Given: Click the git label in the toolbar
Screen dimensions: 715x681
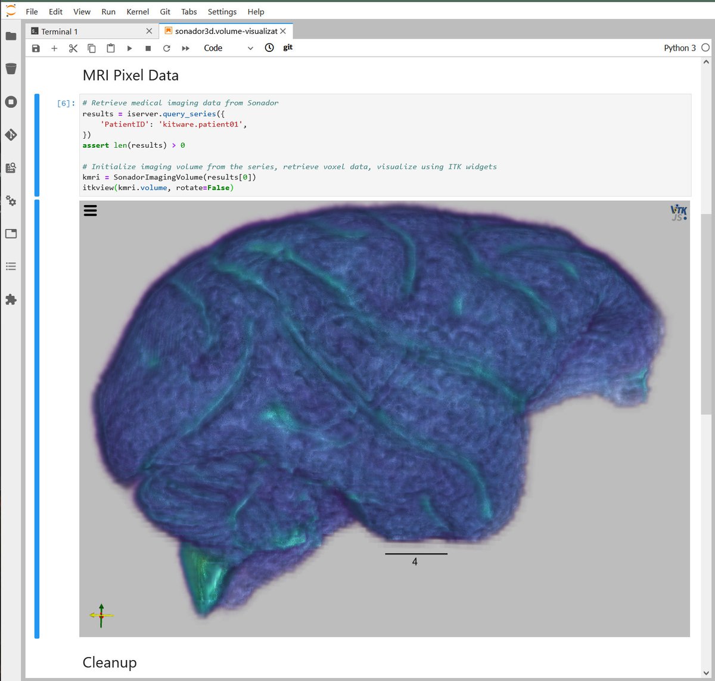Looking at the screenshot, I should (288, 48).
